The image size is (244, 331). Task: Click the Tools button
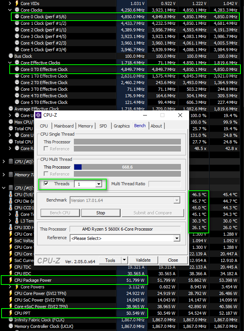[110, 260]
